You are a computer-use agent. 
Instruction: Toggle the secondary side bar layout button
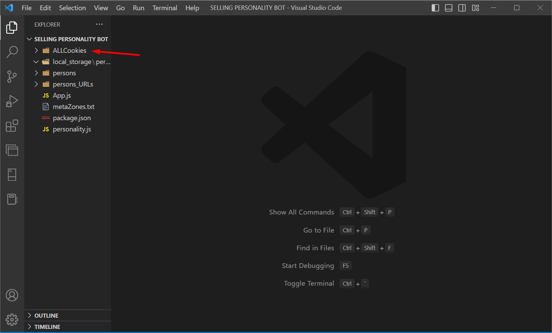[462, 8]
